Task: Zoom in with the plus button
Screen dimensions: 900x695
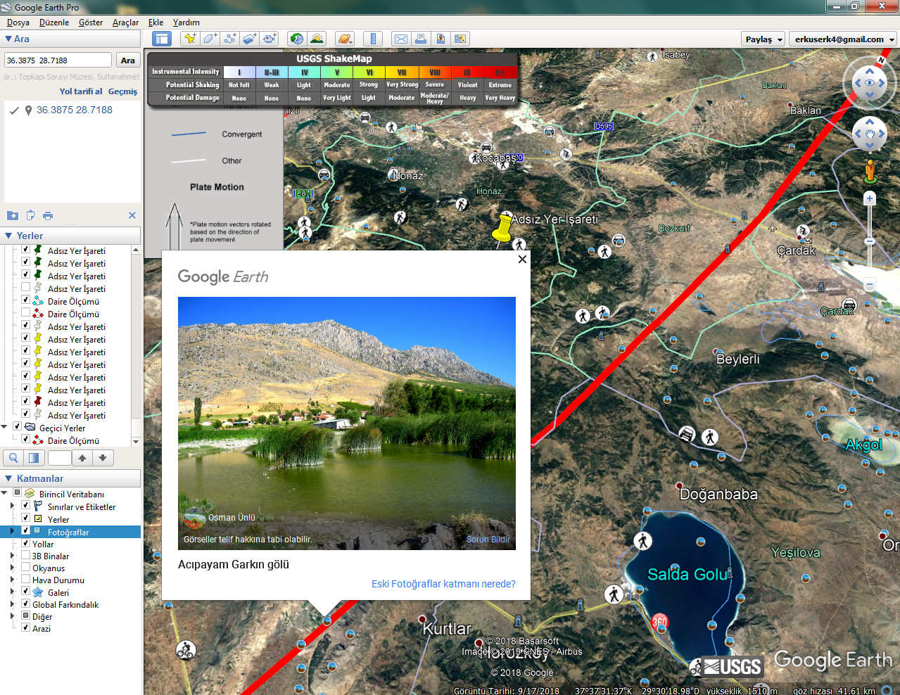Action: [x=870, y=198]
